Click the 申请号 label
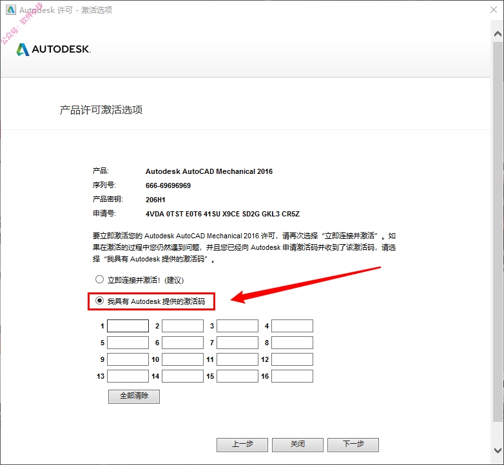Screen dimensions: 504x465 click(104, 214)
